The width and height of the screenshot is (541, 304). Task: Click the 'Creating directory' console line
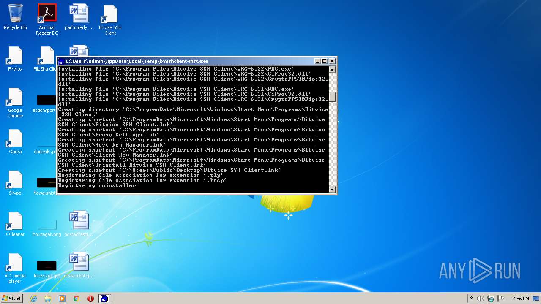(x=193, y=112)
